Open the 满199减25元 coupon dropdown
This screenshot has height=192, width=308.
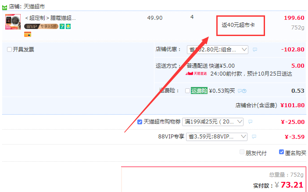click(x=213, y=122)
